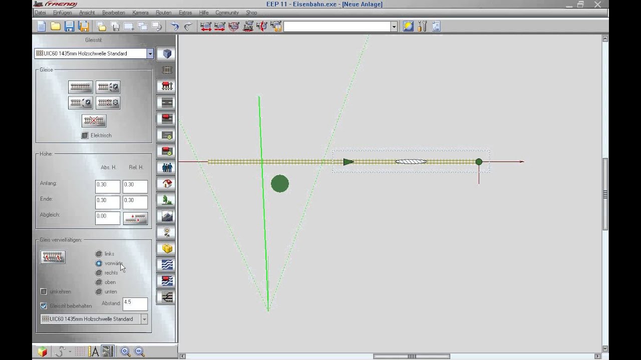Click the zoom out magnifier
This screenshot has height=360, width=641.
139,351
